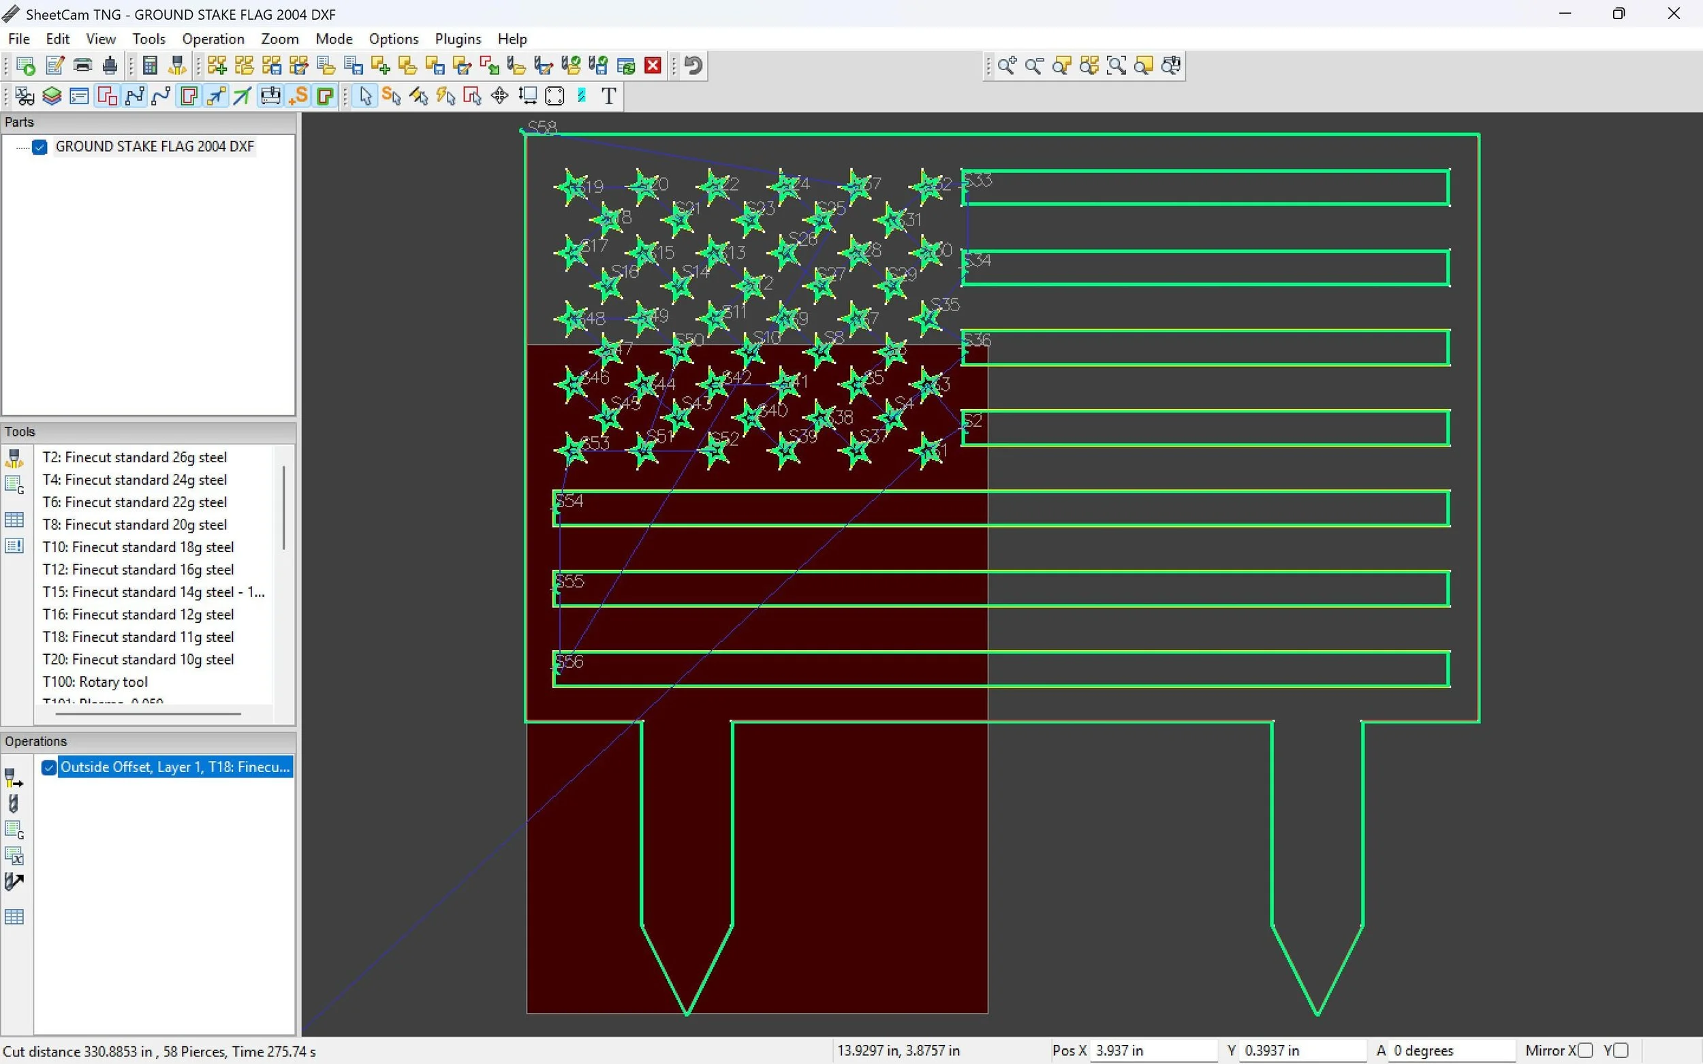Open the Plugins menu
The height and width of the screenshot is (1064, 1703).
coord(458,39)
